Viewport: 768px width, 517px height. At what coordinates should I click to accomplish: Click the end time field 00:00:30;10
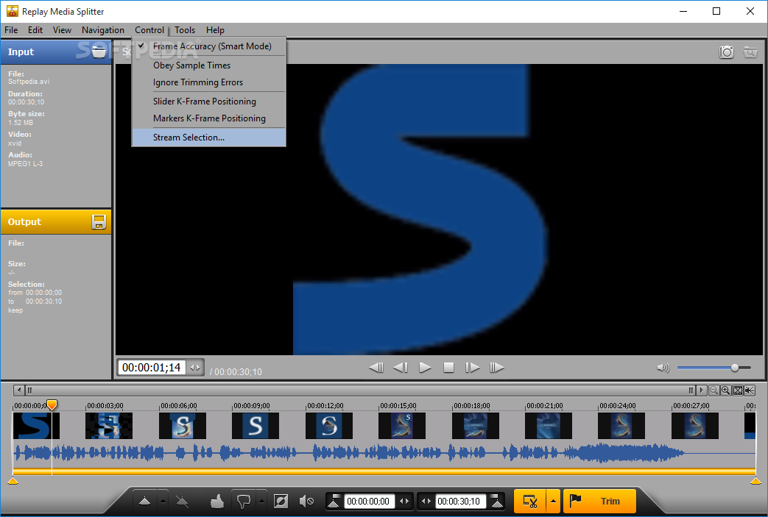point(459,502)
